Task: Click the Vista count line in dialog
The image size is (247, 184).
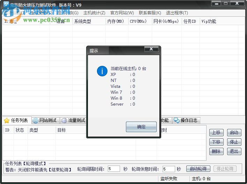Action: click(123, 86)
